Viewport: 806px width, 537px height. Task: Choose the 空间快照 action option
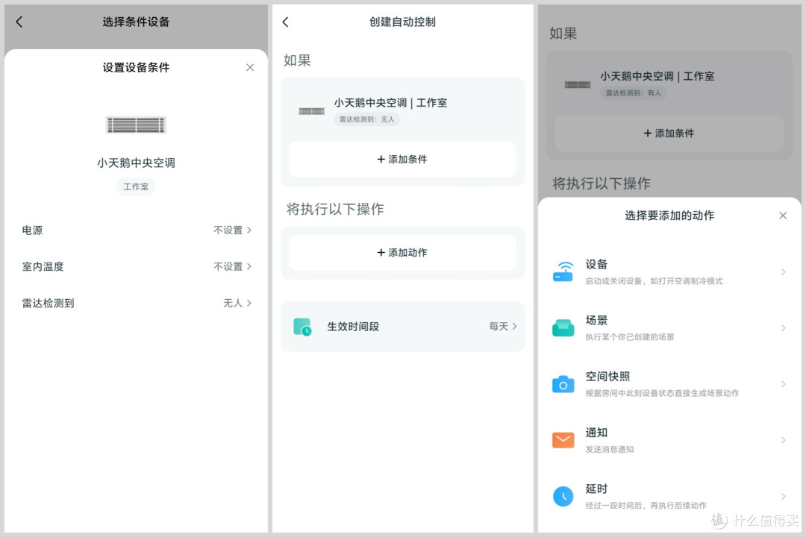pos(669,384)
